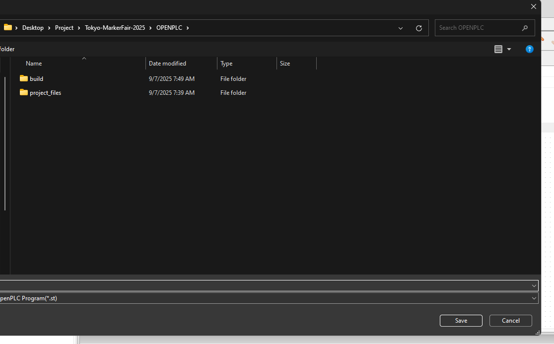Viewport: 554px width, 344px height.
Task: Click the folder icon in the address bar
Action: 8,28
